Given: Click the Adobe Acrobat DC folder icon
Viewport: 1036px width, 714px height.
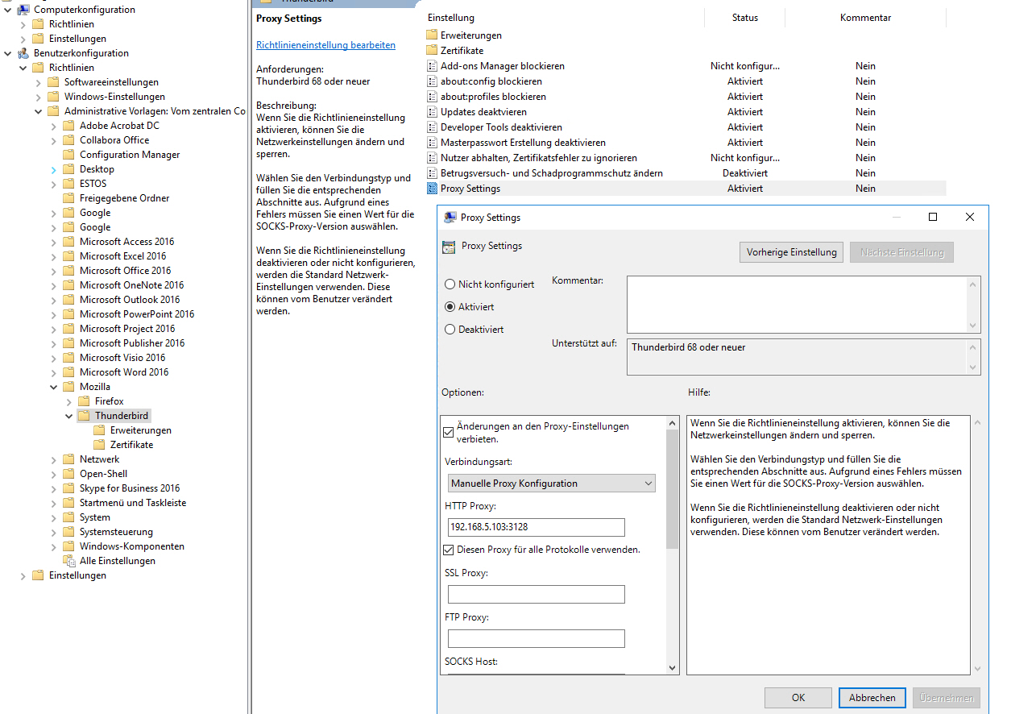Looking at the screenshot, I should pos(68,126).
